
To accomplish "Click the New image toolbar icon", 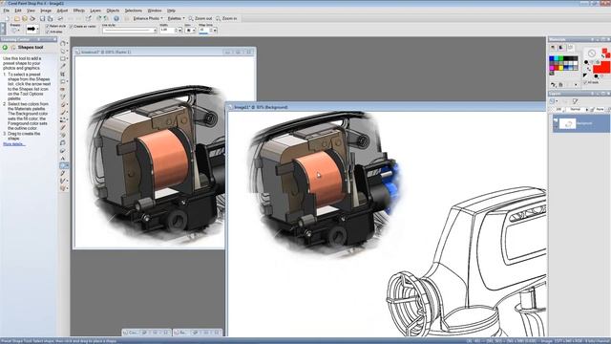I will pyautogui.click(x=8, y=18).
